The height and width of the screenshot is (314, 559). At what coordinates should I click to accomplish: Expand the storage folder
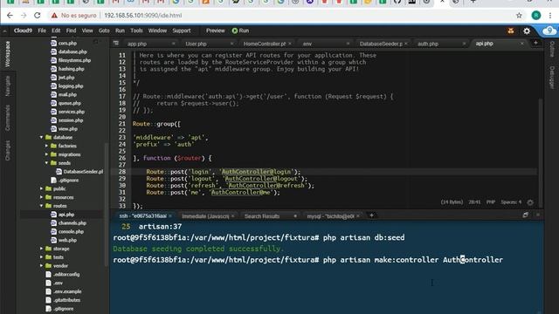point(41,249)
